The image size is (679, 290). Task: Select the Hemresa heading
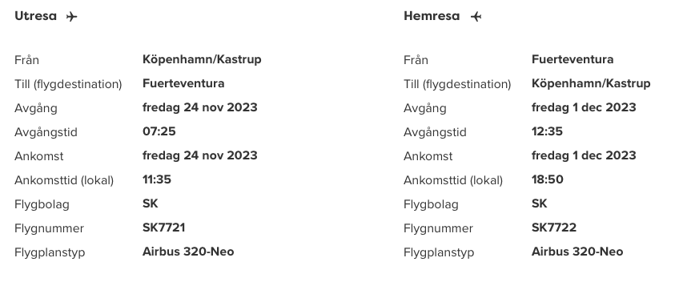pyautogui.click(x=432, y=16)
